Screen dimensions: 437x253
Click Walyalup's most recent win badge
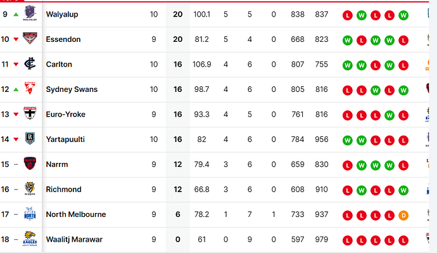(403, 15)
